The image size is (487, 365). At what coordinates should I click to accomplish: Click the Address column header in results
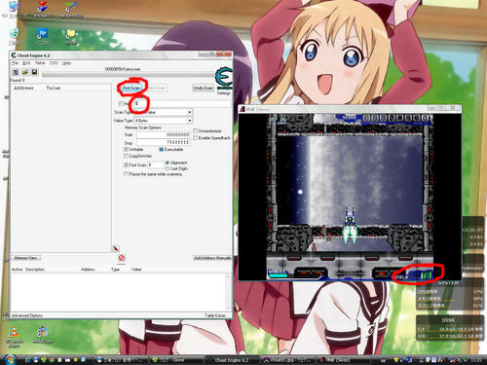click(23, 88)
